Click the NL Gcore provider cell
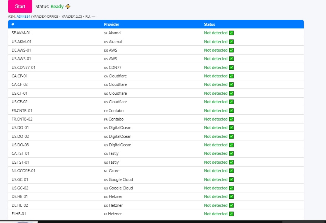The width and height of the screenshot is (326, 223). 112,171
